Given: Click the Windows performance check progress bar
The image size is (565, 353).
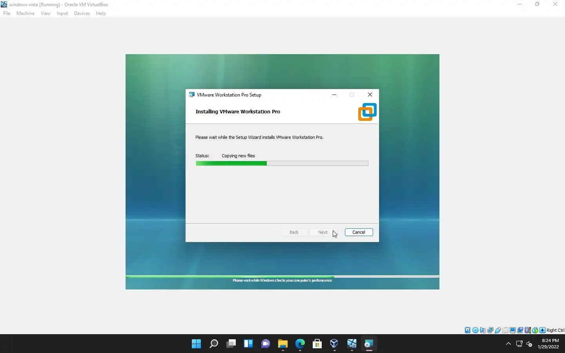Looking at the screenshot, I should pos(282,277).
